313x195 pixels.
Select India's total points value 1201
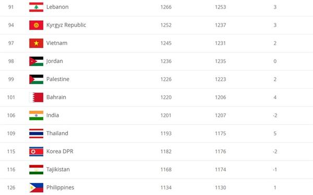coord(166,115)
